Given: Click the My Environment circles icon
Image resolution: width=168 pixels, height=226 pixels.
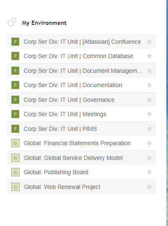Looking at the screenshot, I should (x=12, y=22).
